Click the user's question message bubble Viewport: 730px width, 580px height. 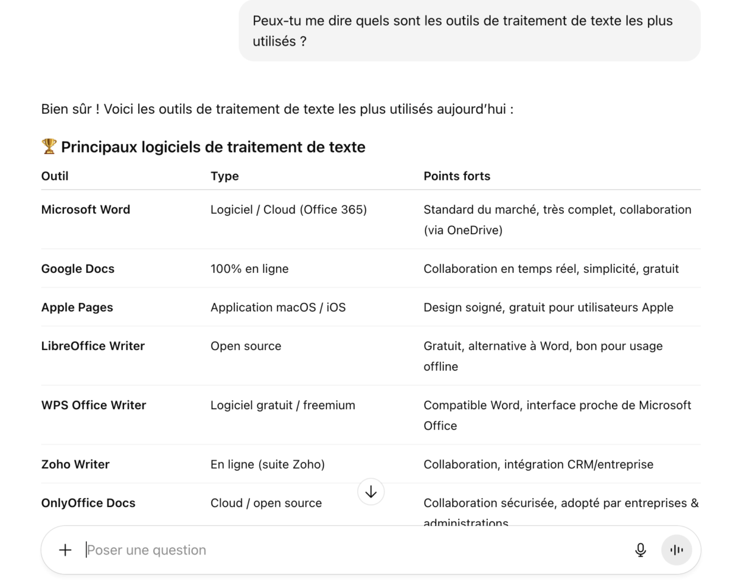pos(469,31)
